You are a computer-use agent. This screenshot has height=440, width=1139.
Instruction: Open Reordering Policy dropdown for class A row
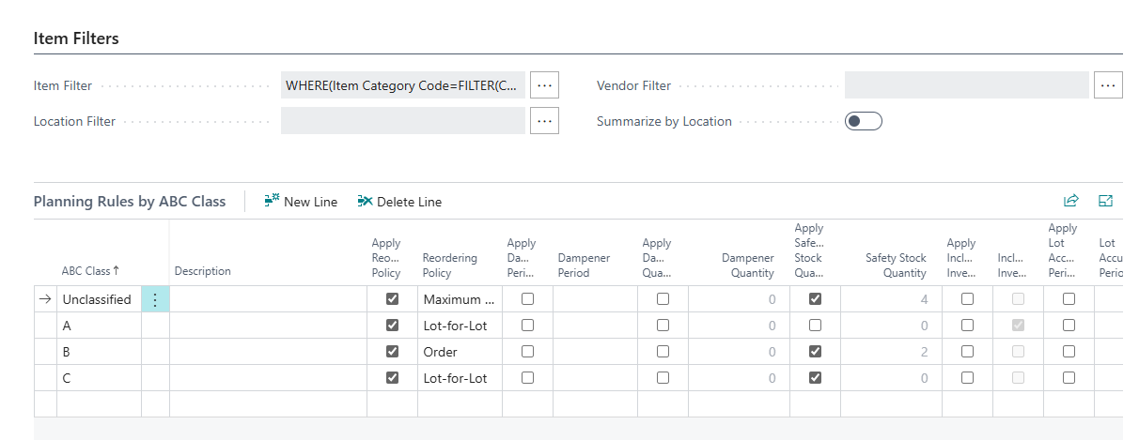coord(460,326)
